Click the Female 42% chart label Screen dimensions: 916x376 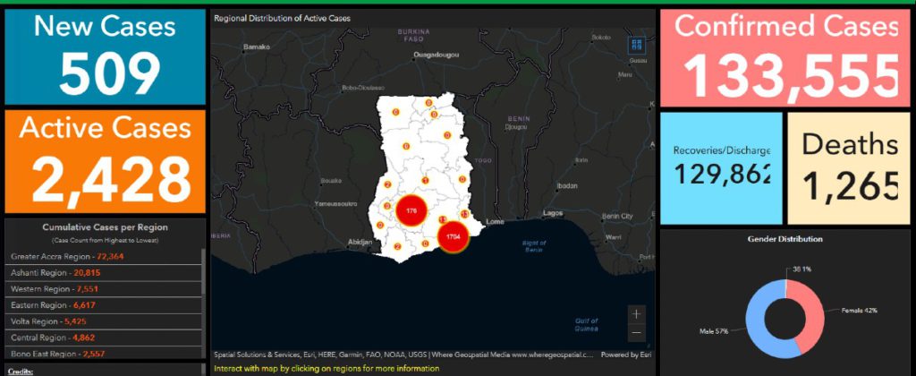pos(859,310)
